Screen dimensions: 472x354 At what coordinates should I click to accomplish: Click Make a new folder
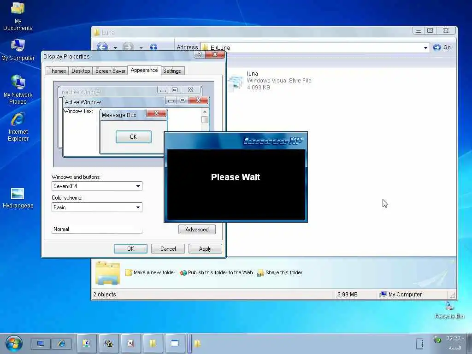(150, 272)
